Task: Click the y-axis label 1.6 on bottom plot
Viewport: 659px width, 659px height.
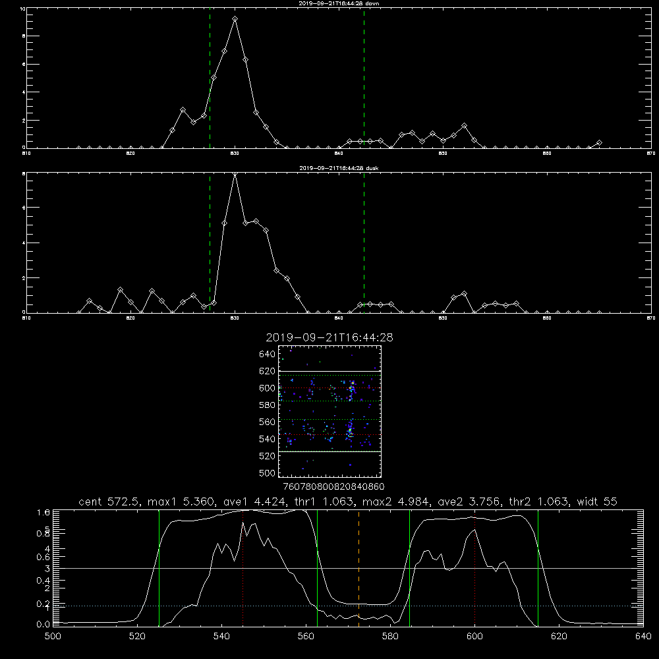Action: coord(43,513)
